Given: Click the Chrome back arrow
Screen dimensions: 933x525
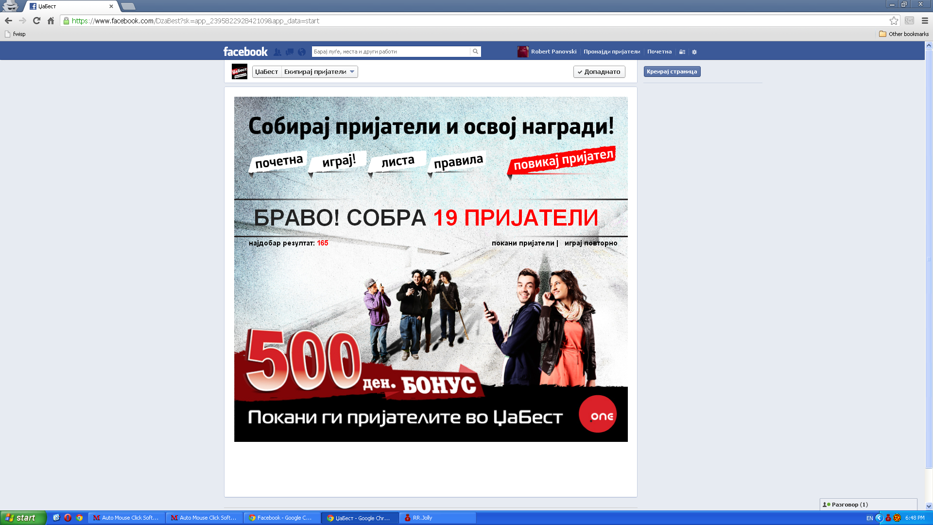Looking at the screenshot, I should (8, 21).
